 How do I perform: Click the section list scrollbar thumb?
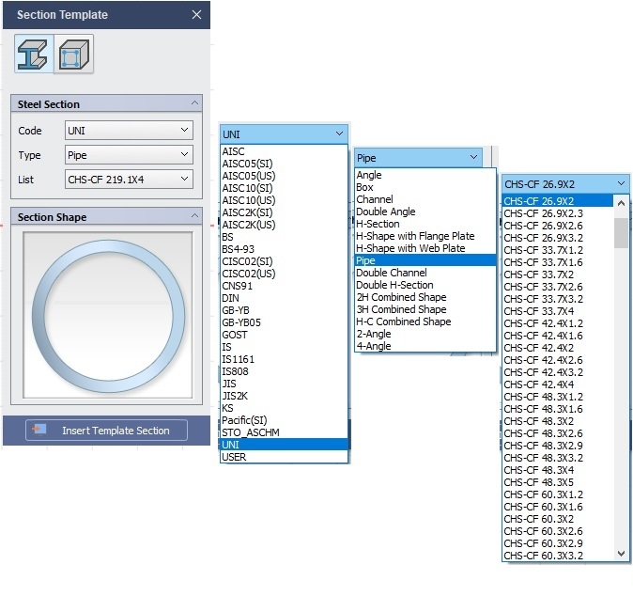622,233
